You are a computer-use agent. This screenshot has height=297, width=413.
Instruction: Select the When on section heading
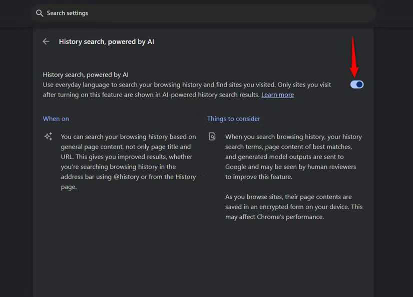(x=56, y=118)
